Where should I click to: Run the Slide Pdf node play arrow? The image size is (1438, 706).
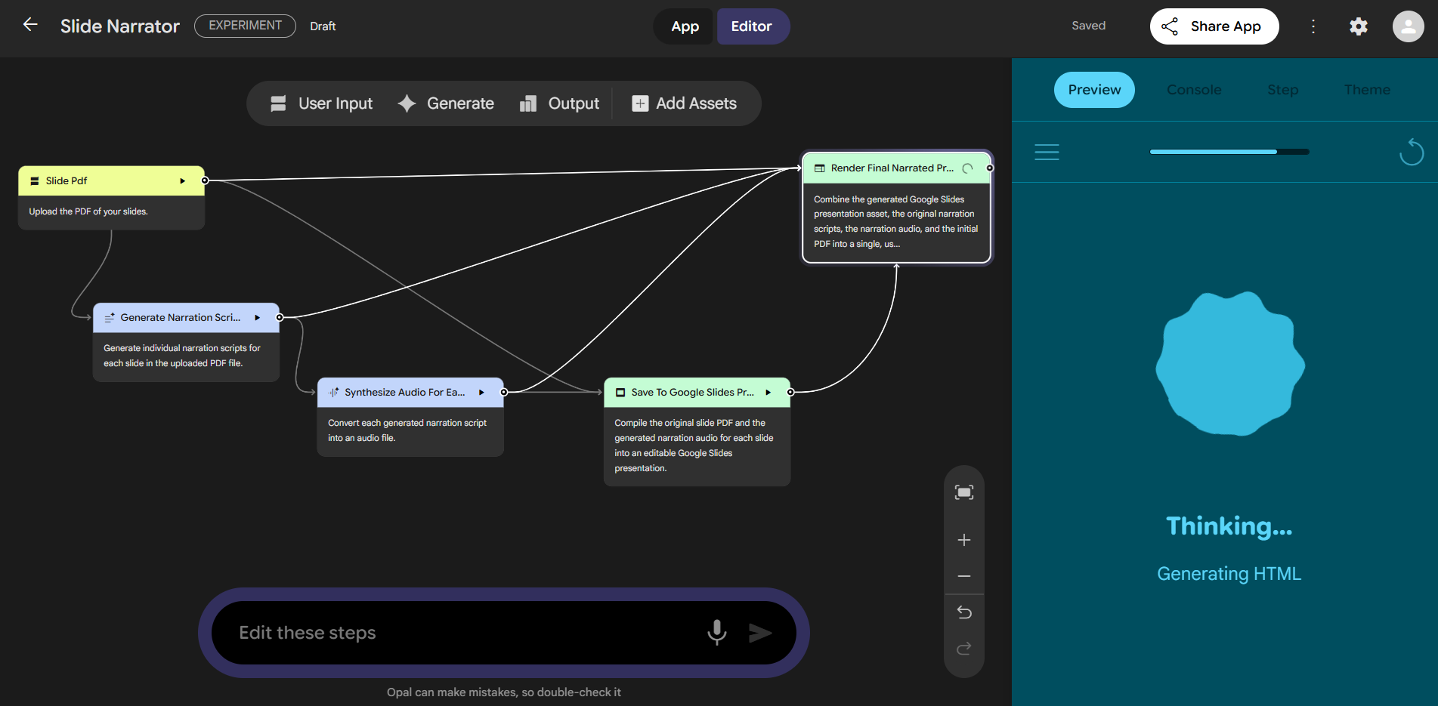(x=182, y=181)
